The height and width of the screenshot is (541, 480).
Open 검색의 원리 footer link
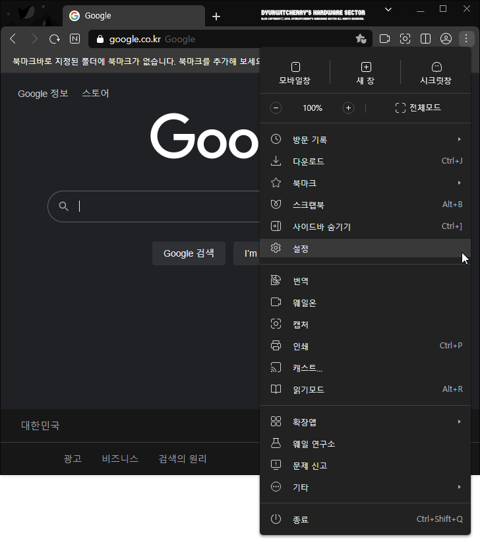[183, 459]
